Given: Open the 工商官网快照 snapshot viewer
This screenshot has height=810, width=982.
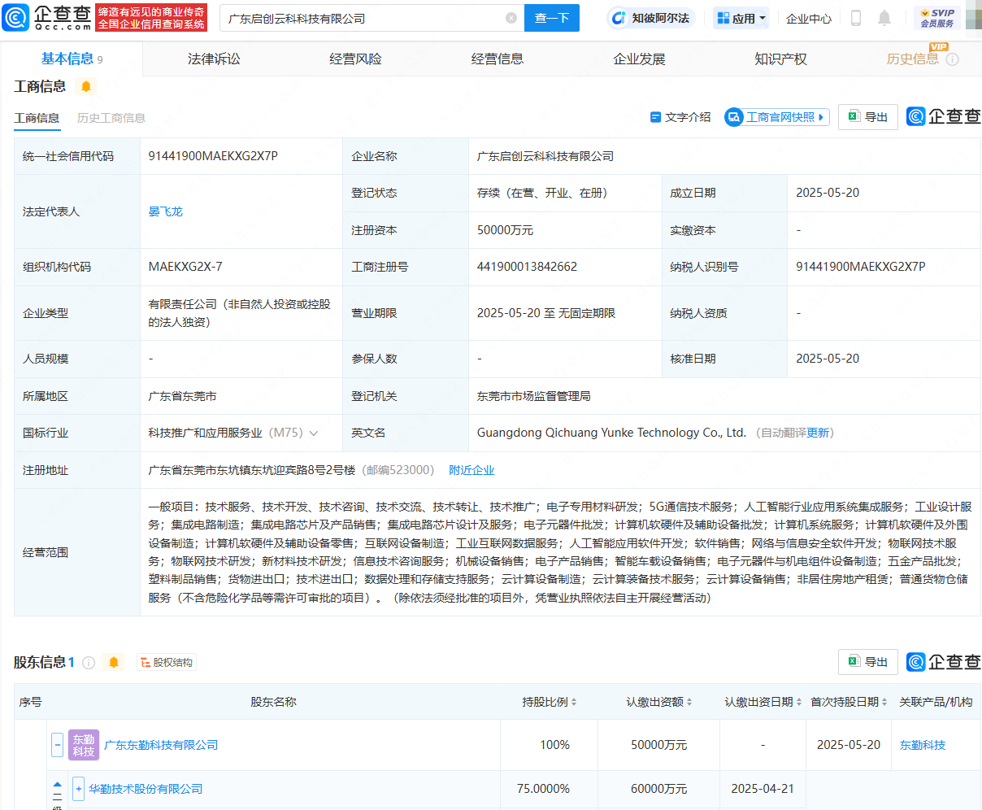Looking at the screenshot, I should pyautogui.click(x=776, y=116).
